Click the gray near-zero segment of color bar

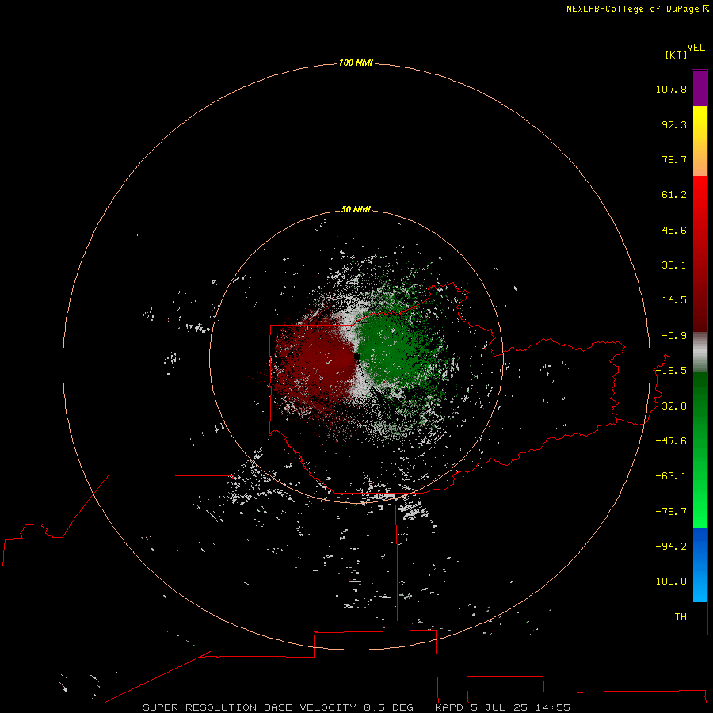[x=700, y=352]
